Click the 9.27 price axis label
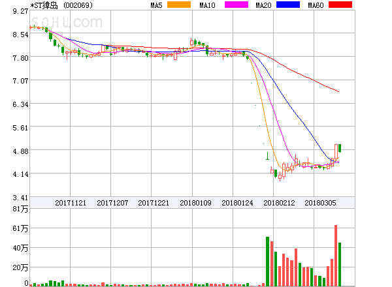Viewport: 392px width, 287px height. pyautogui.click(x=20, y=11)
